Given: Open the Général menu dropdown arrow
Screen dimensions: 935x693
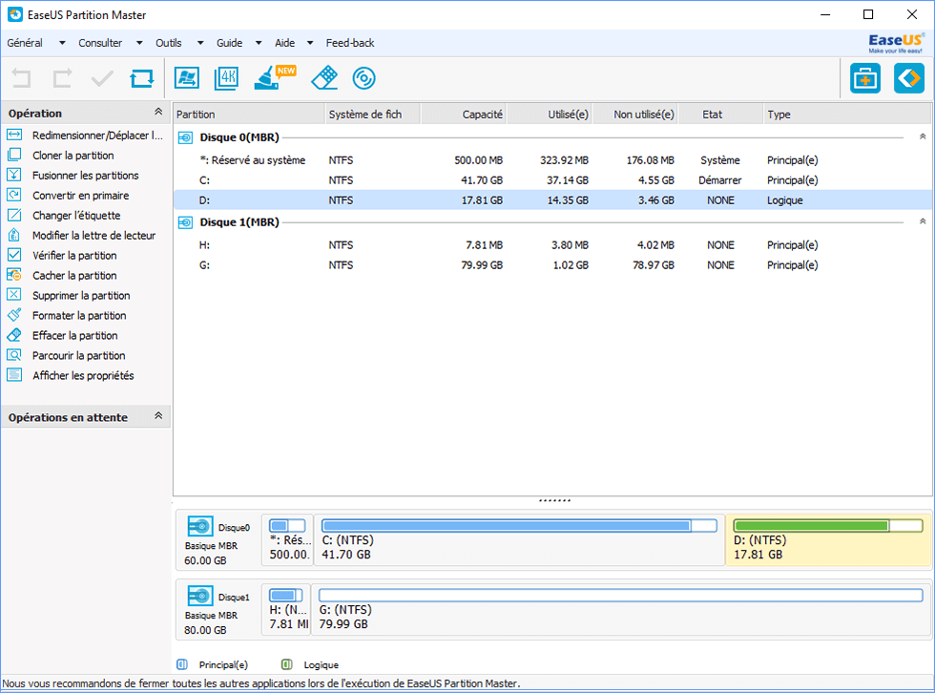Looking at the screenshot, I should pos(62,43).
